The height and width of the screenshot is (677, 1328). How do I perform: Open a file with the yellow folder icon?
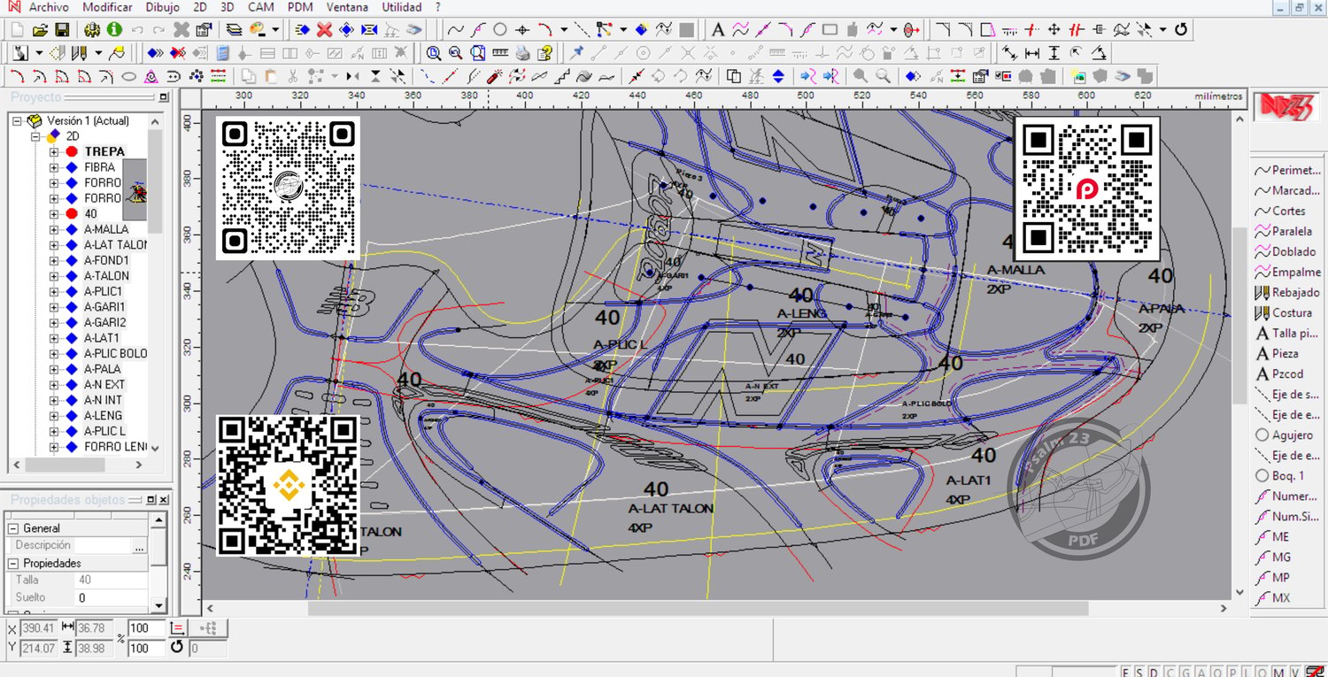tap(40, 29)
